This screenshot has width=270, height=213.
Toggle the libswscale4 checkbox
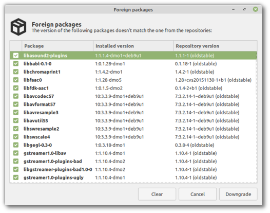click(x=16, y=137)
